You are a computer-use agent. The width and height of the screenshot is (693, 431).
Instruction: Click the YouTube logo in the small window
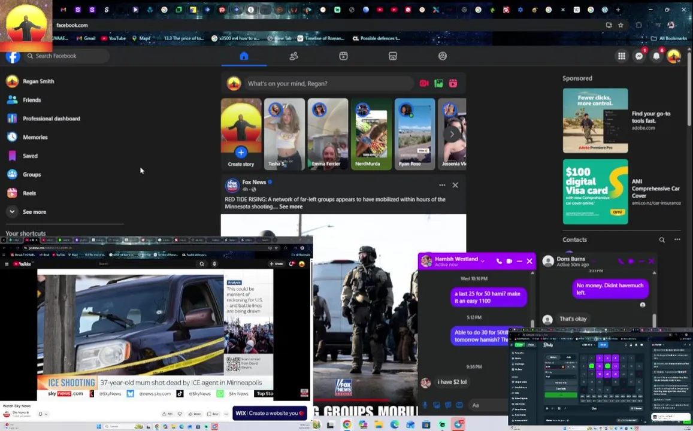point(22,264)
